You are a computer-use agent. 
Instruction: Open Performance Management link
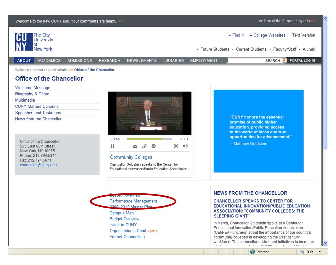133,201
